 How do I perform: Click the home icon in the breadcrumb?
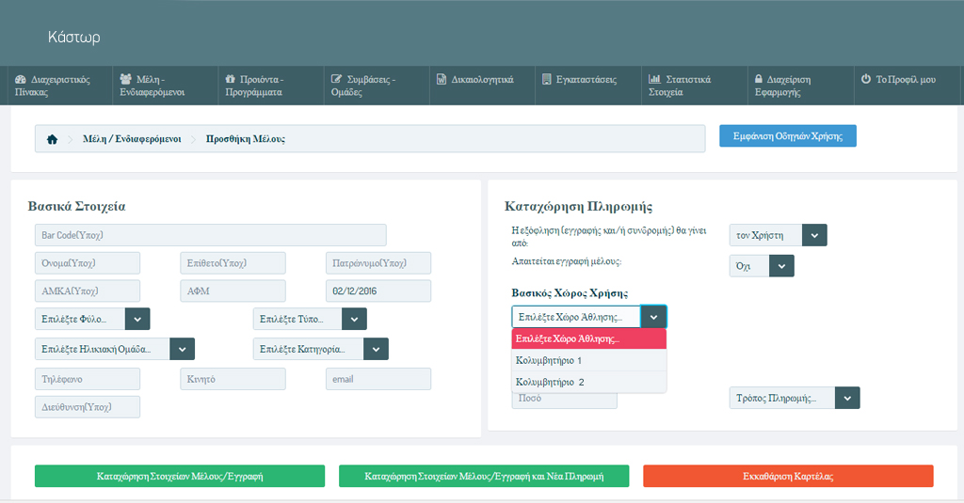[52, 139]
